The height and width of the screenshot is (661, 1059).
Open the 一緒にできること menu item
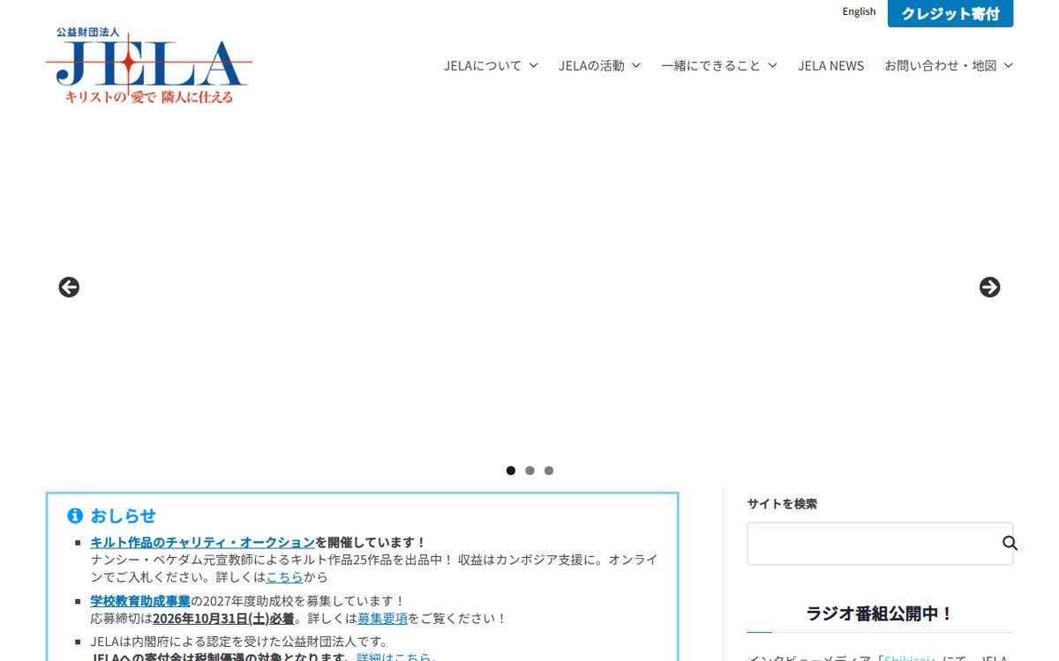pos(710,65)
